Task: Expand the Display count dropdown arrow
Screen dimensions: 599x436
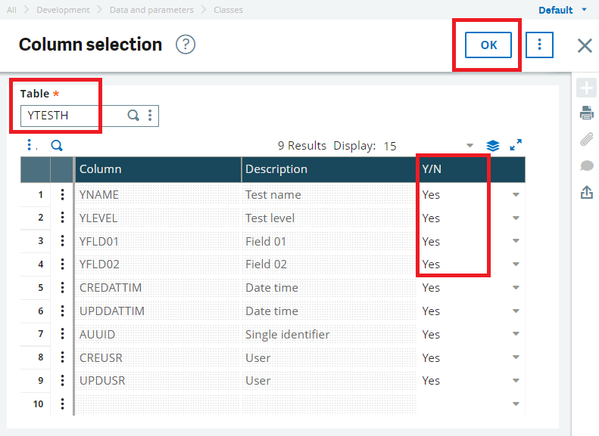Action: 470,146
